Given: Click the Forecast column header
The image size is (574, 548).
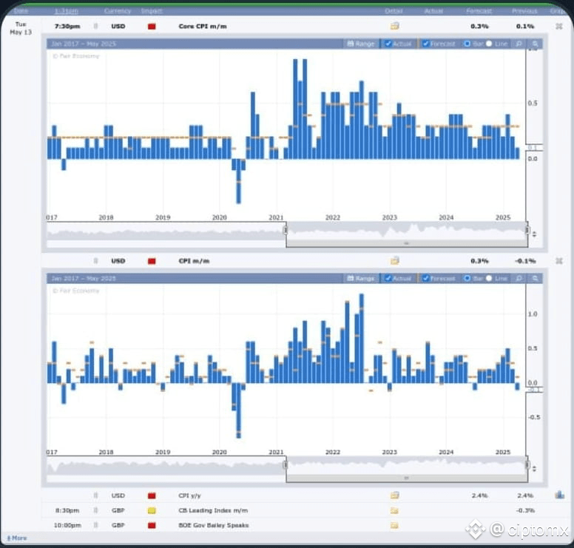Looking at the screenshot, I should pos(479,11).
